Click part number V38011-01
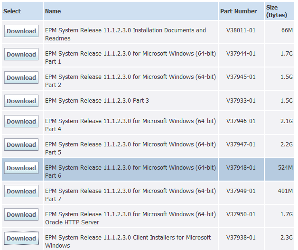The image size is (298, 250). (x=241, y=30)
